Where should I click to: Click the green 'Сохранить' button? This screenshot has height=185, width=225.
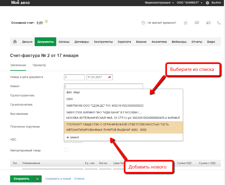pyautogui.click(x=21, y=179)
